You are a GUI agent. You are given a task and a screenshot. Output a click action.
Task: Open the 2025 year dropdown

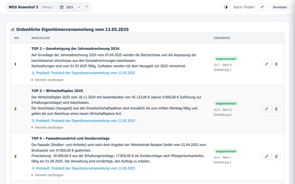pyautogui.click(x=70, y=7)
